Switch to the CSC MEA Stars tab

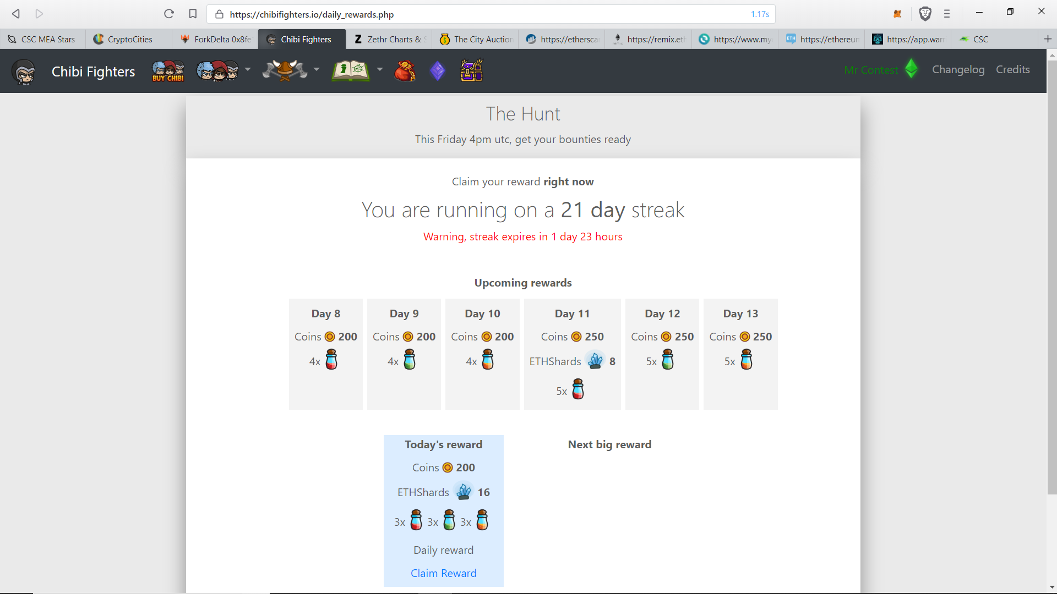point(43,39)
